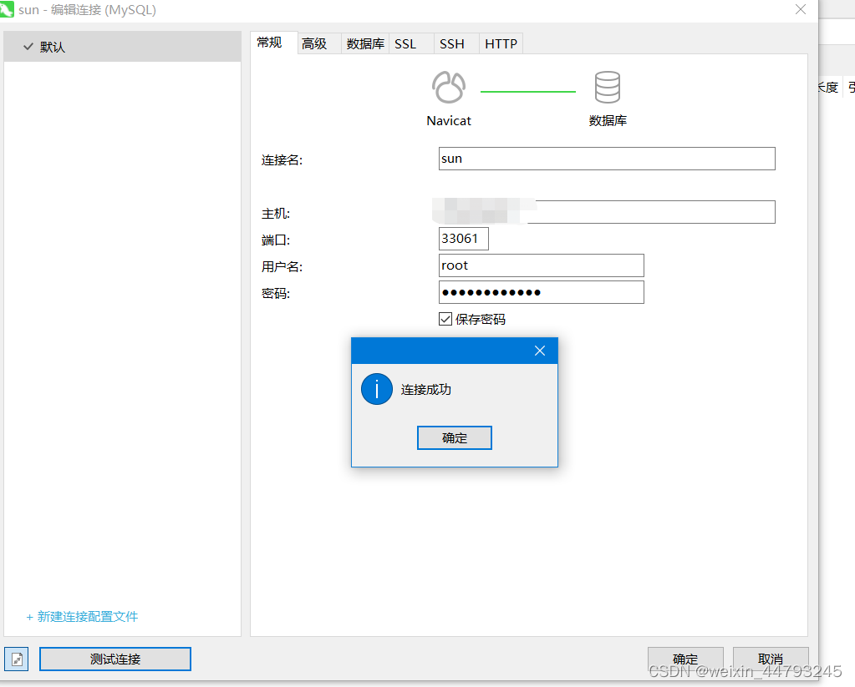The image size is (855, 687).
Task: Open the HTTP tunnel tab
Action: [500, 43]
